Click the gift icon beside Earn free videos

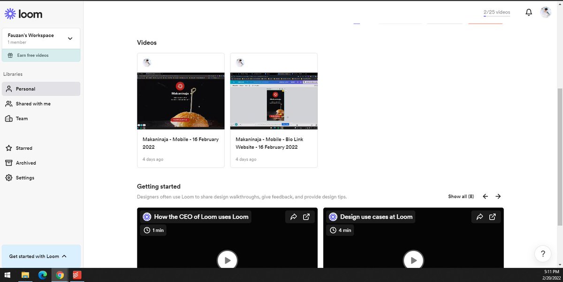[10, 55]
